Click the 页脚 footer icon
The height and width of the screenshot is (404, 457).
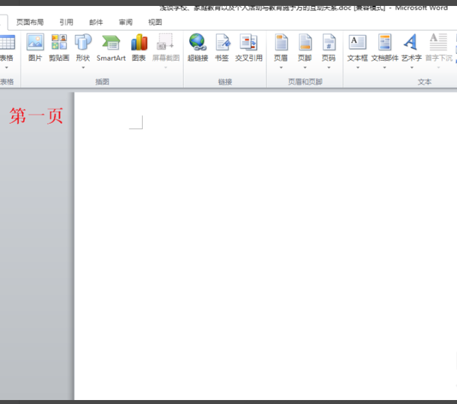pyautogui.click(x=305, y=42)
